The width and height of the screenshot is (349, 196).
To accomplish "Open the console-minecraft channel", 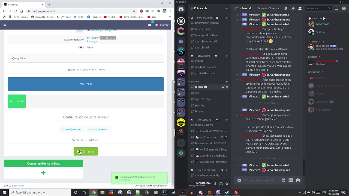I will coord(209,41).
